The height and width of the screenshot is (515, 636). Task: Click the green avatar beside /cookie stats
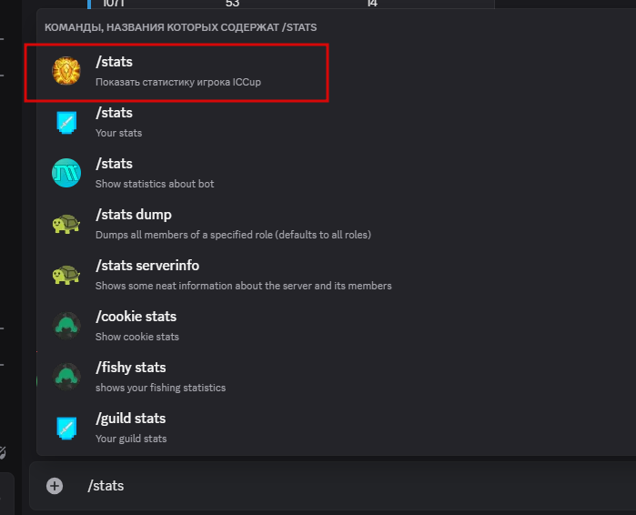[66, 326]
